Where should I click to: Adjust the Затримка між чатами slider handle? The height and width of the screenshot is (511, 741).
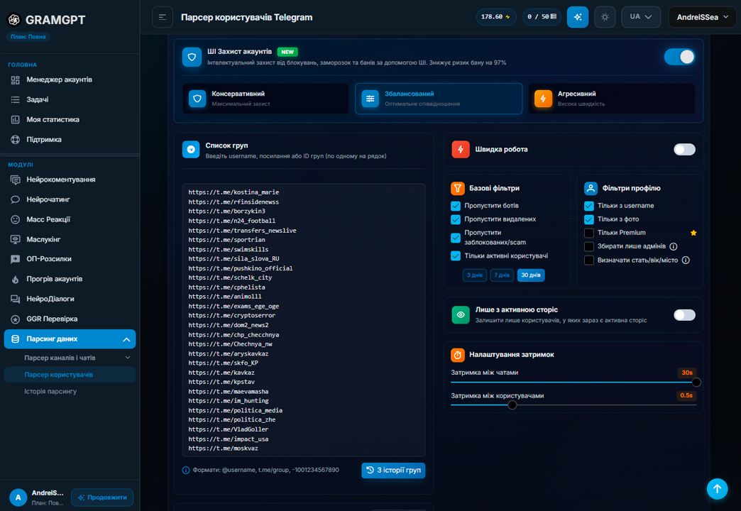click(x=696, y=382)
